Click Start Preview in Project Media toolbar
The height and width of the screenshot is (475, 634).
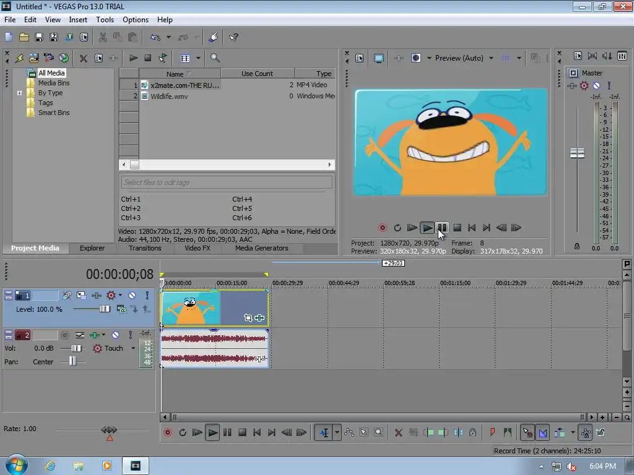[x=133, y=58]
